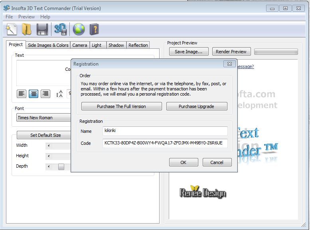Save project with the floppy disk icon

[x=42, y=29]
